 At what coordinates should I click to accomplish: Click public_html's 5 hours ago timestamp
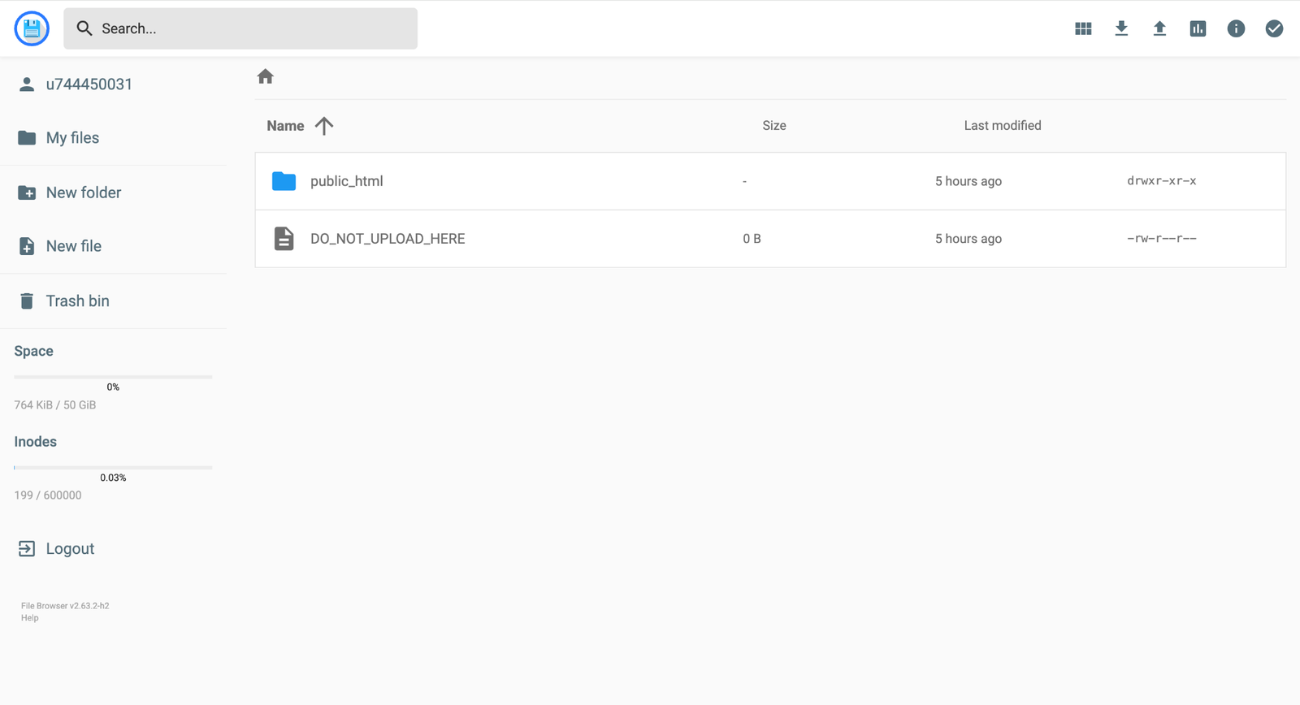coord(968,181)
